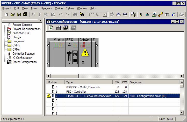Click the Save floppy disk icon
Viewport: 187px width, 122px height.
click(19, 14)
